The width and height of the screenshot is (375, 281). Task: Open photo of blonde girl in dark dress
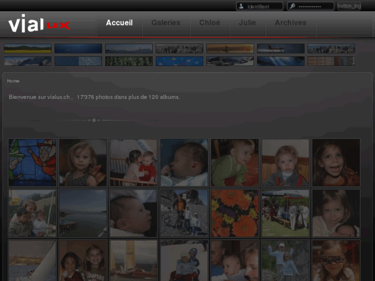(83, 162)
